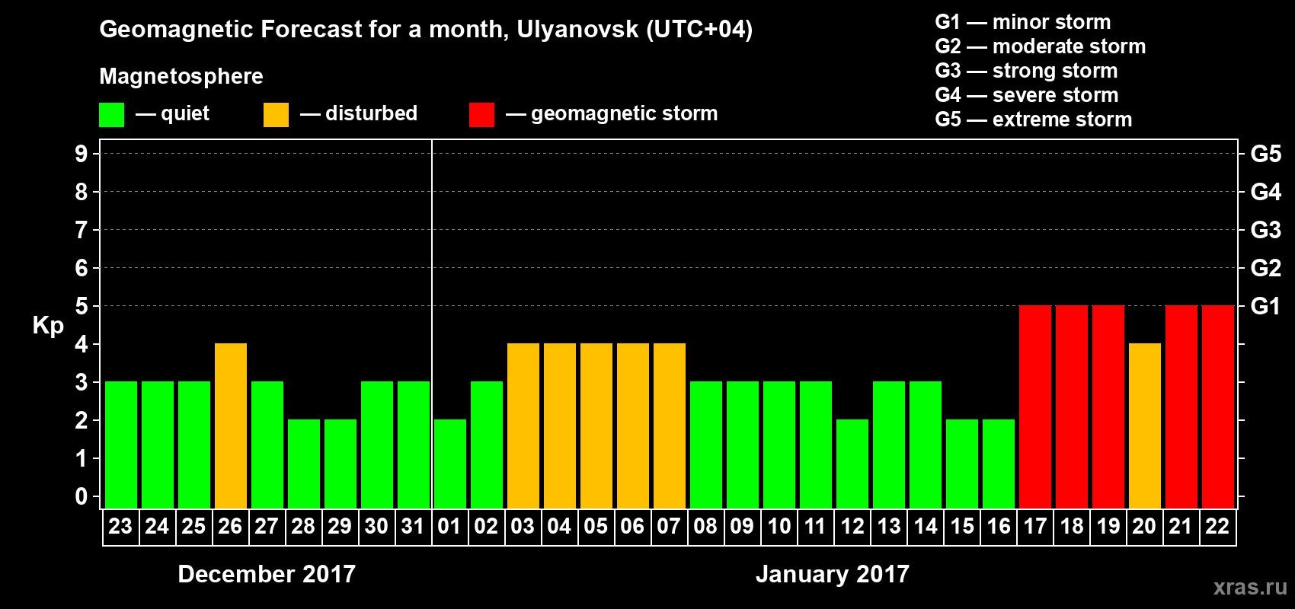1295x609 pixels.
Task: Click the 'December 2017' month label
Action: click(x=267, y=574)
